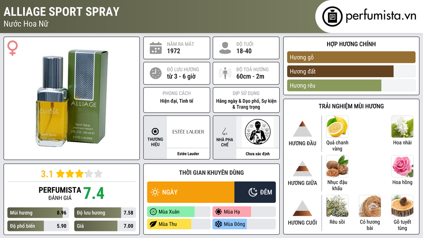Click the star badge Thương hiệu icon

pos(155,131)
